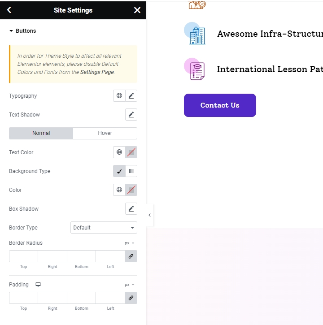Open global colors globe for Text Color
This screenshot has height=325, width=323.
[x=119, y=152]
